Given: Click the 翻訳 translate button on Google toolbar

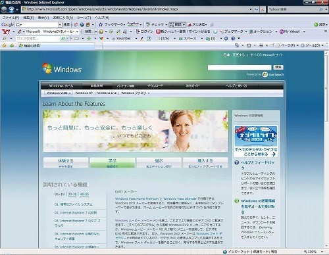Looking at the screenshot, I should click(176, 24).
